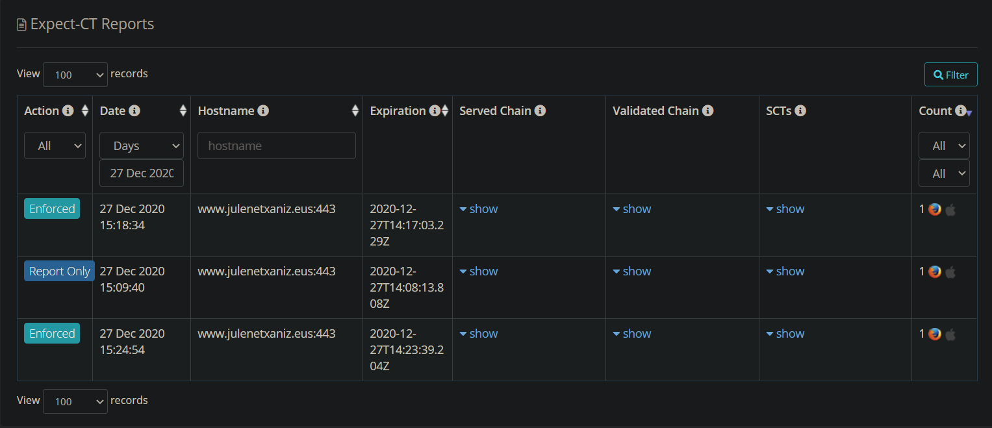Image resolution: width=992 pixels, height=428 pixels.
Task: Open the Validated Chain info tooltip
Action: 707,110
